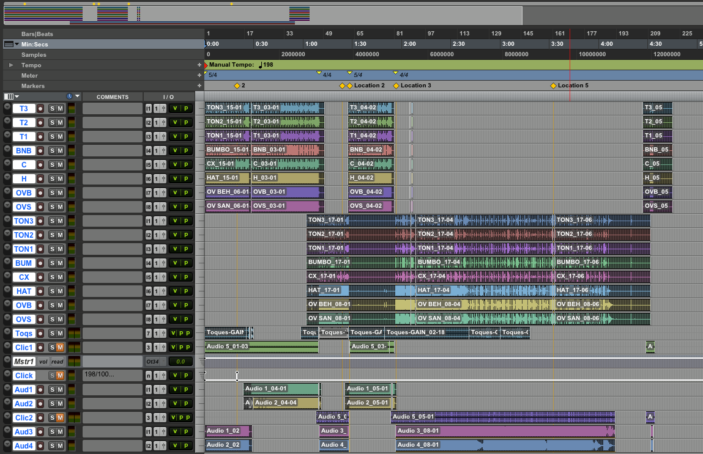The height and width of the screenshot is (454, 703).
Task: Click the Markers ruler label
Action: click(32, 86)
